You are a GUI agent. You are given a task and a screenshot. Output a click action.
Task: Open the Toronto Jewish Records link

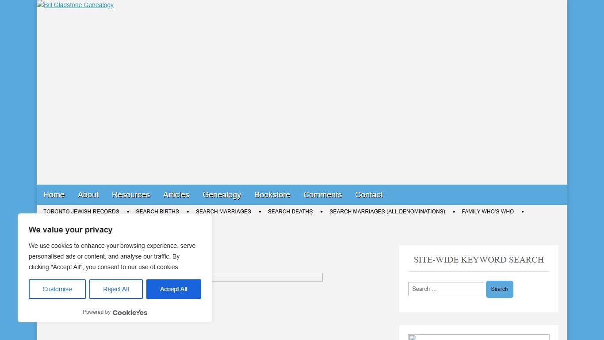click(x=81, y=212)
